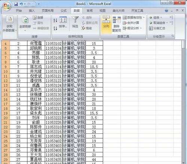Screen dimensions: 187x164
Task: Switch to the Page Layout (页面布局) tab
Action: pos(47,11)
